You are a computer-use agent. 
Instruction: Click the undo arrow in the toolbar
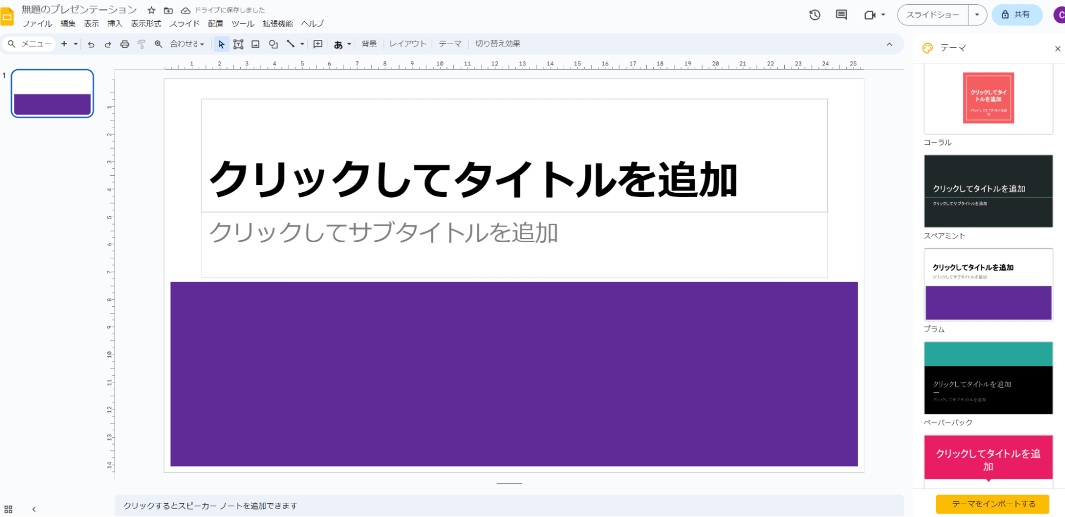coord(91,44)
